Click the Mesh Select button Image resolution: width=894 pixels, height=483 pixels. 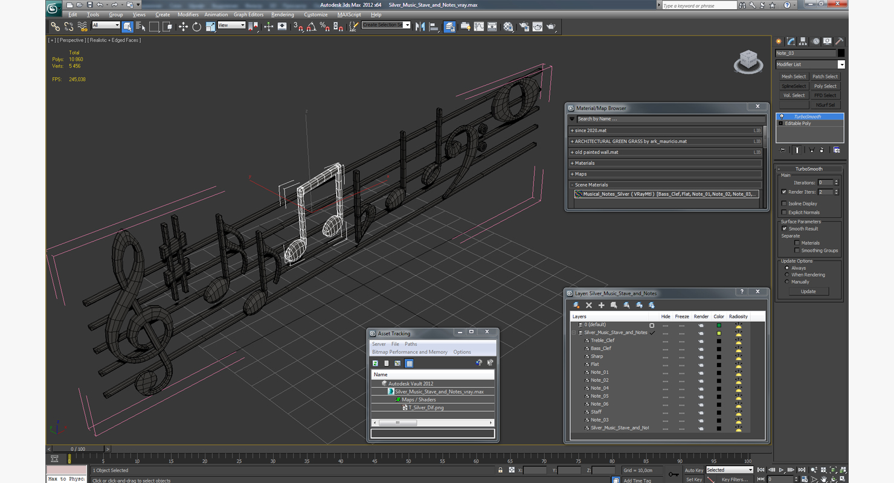[x=794, y=77]
